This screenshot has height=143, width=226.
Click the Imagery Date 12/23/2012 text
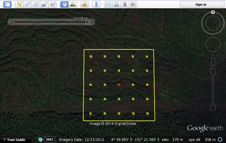coord(82,140)
